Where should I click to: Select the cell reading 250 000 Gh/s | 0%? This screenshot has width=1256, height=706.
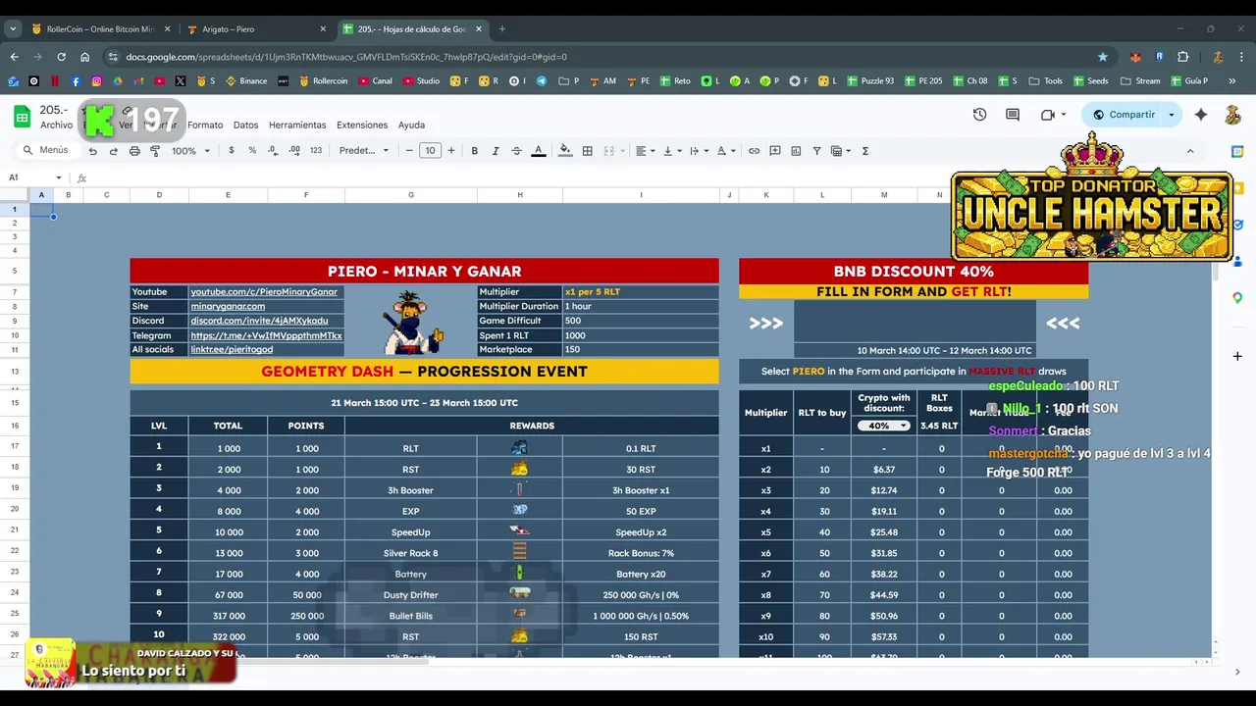640,595
